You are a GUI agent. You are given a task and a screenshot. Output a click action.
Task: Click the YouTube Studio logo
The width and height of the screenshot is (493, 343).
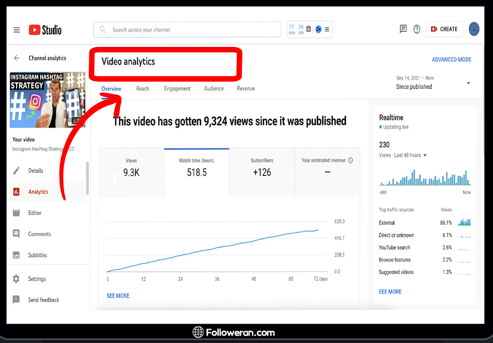[45, 30]
